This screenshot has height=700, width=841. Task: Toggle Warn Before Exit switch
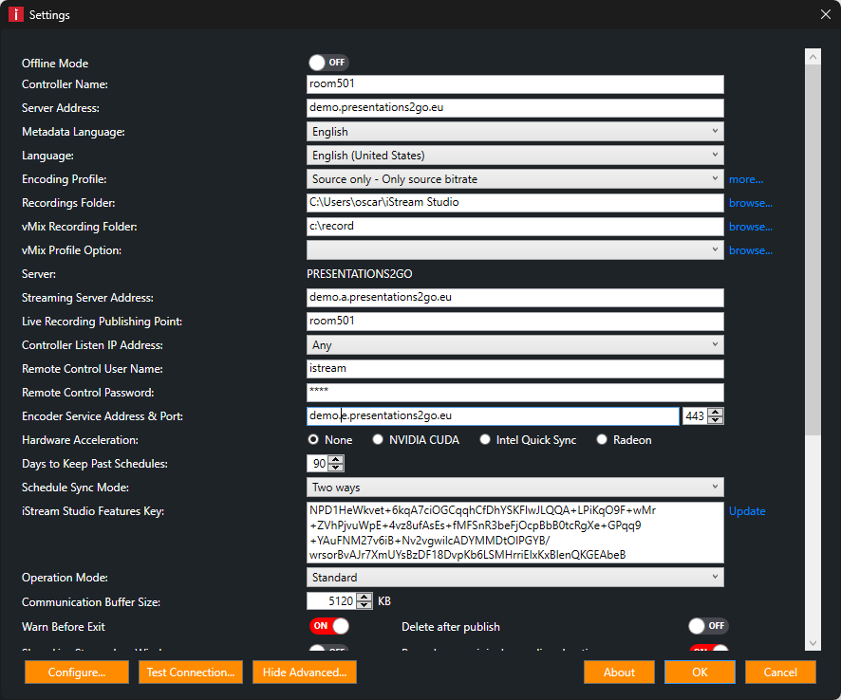(328, 626)
